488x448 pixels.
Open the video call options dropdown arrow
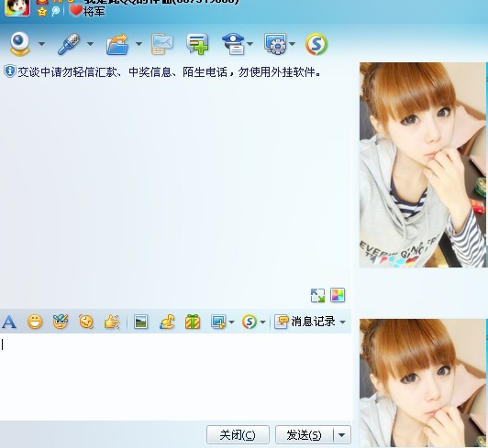[41, 44]
